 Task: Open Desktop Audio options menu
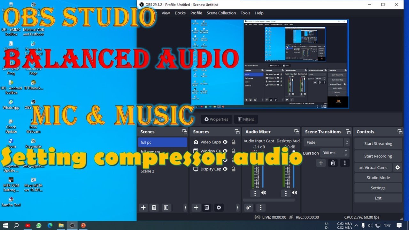click(286, 193)
